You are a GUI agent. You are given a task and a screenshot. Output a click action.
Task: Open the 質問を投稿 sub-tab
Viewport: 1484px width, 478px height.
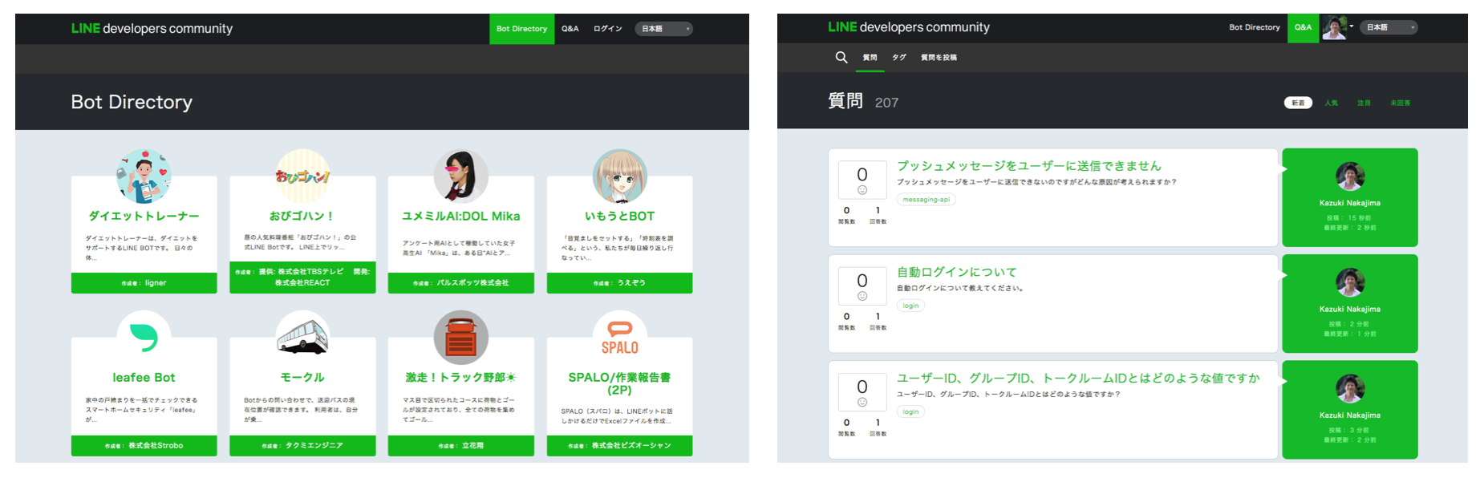939,58
